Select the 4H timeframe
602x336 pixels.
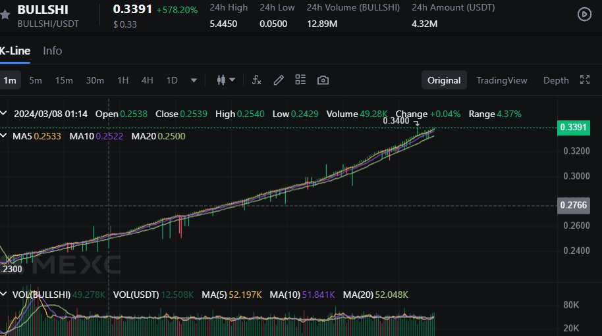coord(147,80)
